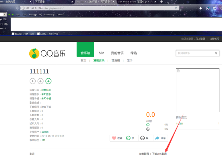Click the song title 111111 heading

39,71
